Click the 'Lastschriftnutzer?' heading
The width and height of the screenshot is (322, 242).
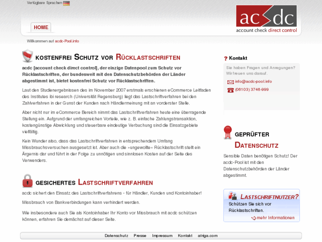coord(269,197)
